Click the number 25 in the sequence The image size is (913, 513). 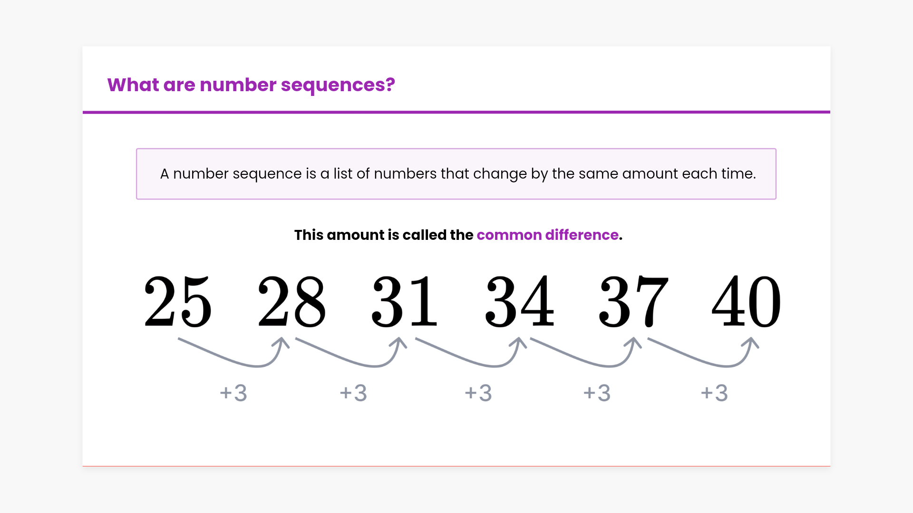(x=178, y=302)
